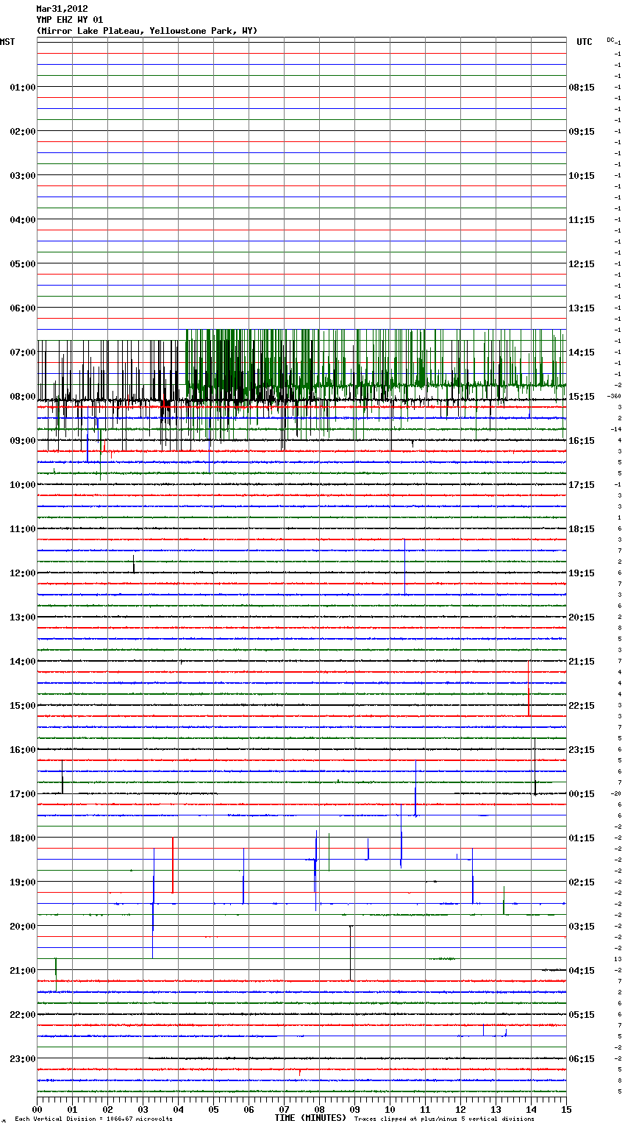Click the UTC time label '13:15'
This screenshot has height=1129, width=625.
pyautogui.click(x=582, y=308)
